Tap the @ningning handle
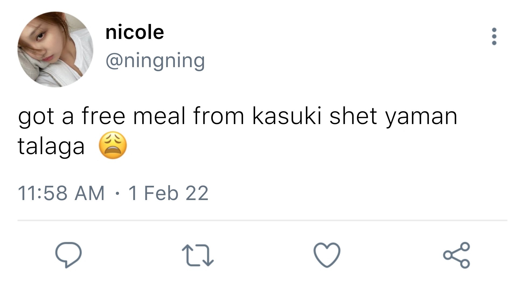The height and width of the screenshot is (290, 525). pyautogui.click(x=155, y=61)
